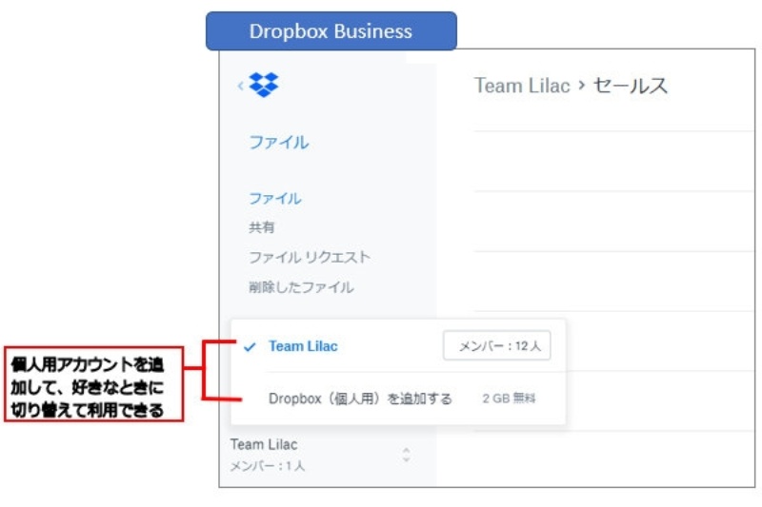Select the small ファイル item above 共有
The width and height of the screenshot is (762, 507).
(x=274, y=199)
